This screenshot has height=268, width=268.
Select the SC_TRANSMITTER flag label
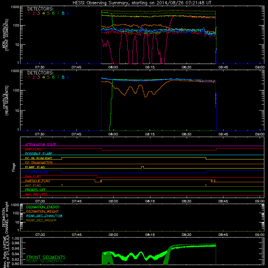pyautogui.click(x=39, y=163)
